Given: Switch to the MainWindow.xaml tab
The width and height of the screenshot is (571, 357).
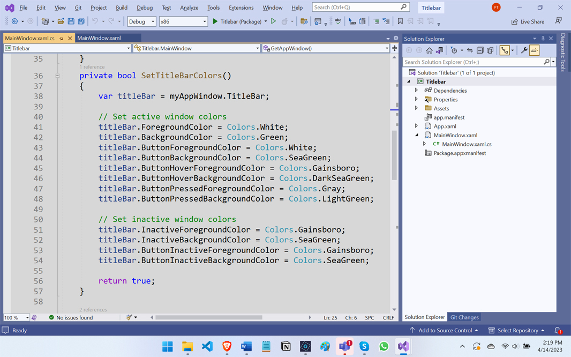Looking at the screenshot, I should click(99, 38).
